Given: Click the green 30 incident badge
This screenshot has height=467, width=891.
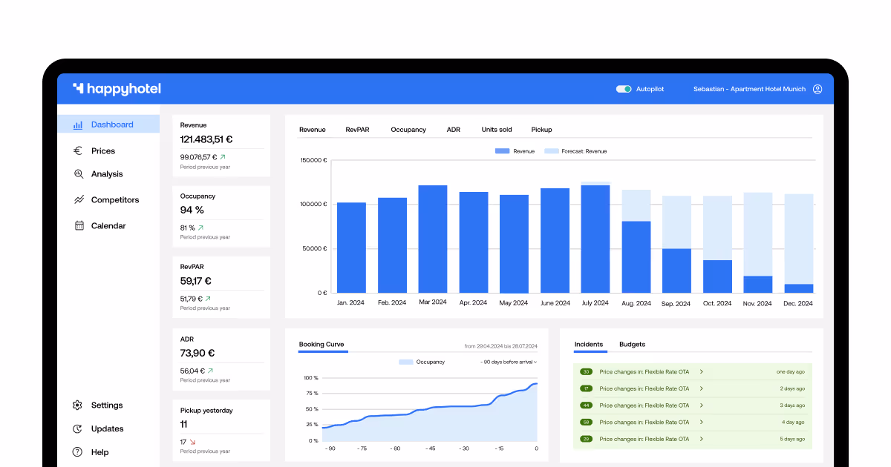Looking at the screenshot, I should 586,371.
